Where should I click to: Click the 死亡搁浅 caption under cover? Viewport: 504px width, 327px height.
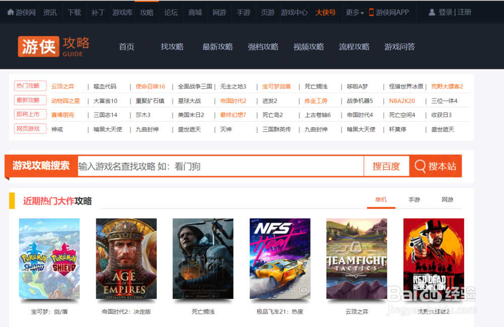[x=203, y=311]
